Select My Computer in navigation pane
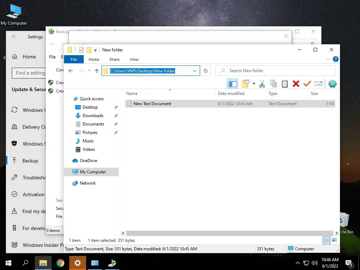 (91, 172)
